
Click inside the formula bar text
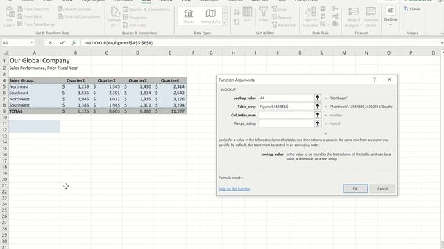tap(119, 43)
